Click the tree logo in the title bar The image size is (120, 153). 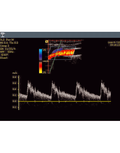tap(3, 35)
